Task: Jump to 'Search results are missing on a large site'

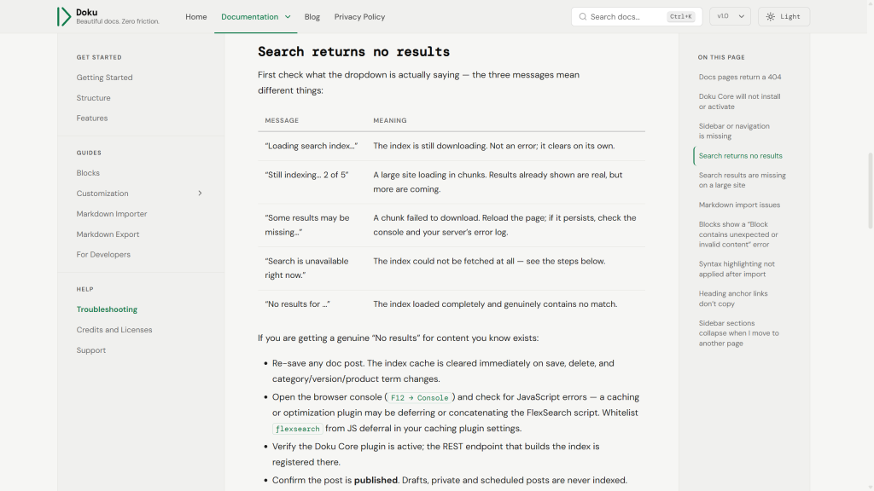Action: click(x=742, y=180)
